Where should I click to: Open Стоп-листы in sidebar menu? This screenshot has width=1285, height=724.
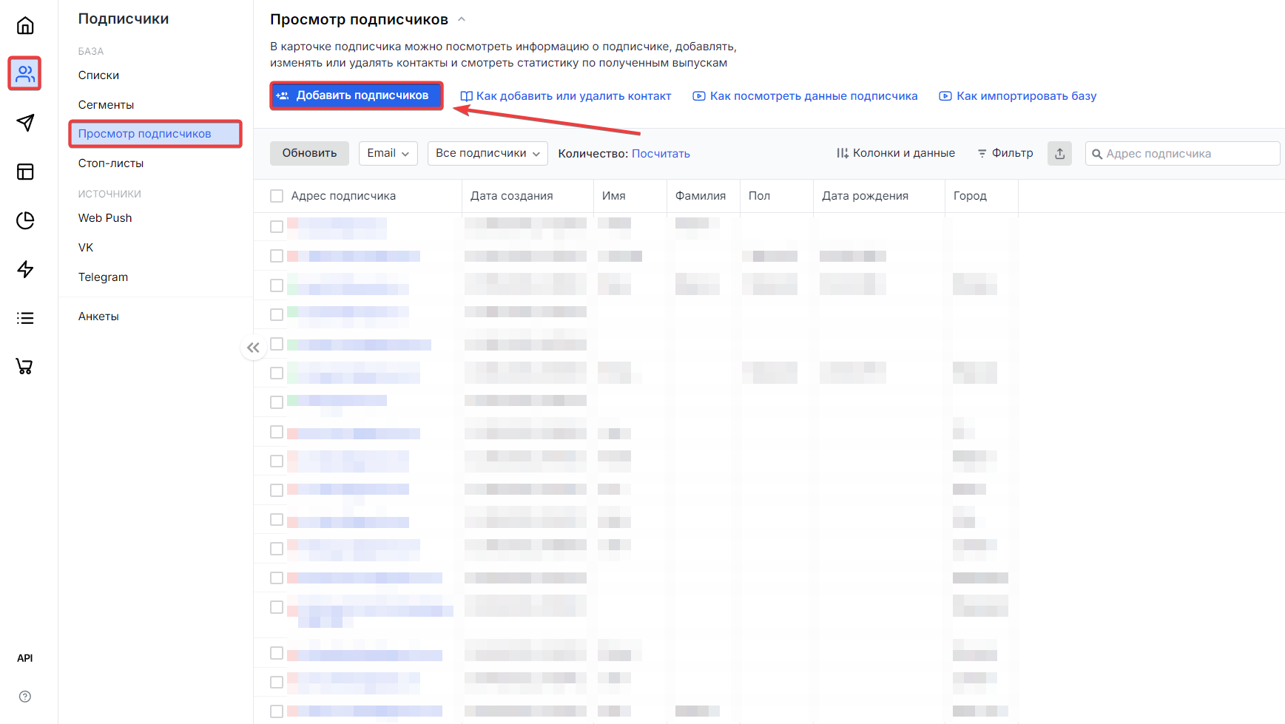(x=111, y=163)
